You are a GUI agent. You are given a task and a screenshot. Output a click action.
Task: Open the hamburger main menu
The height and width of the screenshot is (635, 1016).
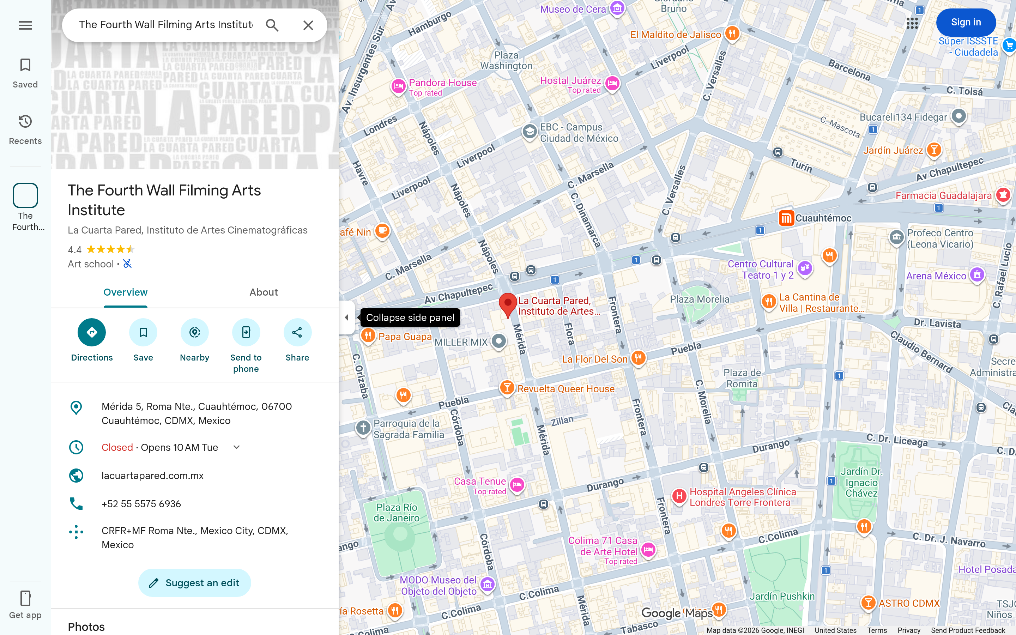[x=25, y=25]
